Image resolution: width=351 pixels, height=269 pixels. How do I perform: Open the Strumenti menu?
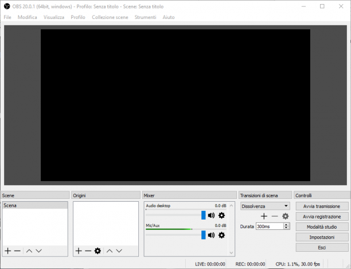pos(145,17)
